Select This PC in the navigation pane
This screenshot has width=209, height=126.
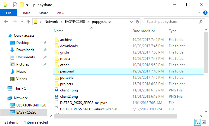20,88
